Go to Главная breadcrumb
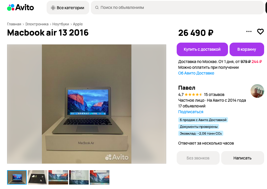267x189 pixels. tap(14, 24)
